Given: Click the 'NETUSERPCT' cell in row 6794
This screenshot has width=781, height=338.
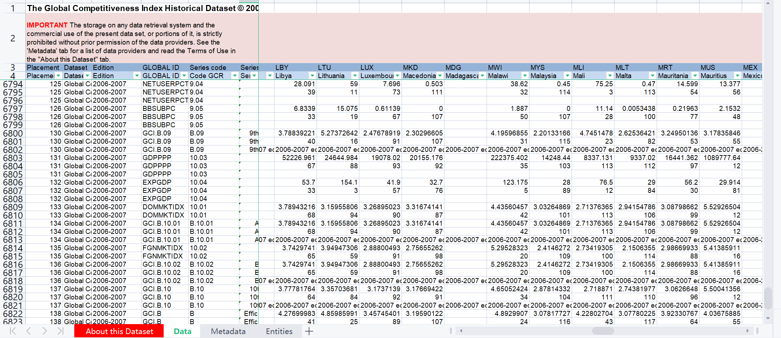Looking at the screenshot, I should click(x=165, y=84).
